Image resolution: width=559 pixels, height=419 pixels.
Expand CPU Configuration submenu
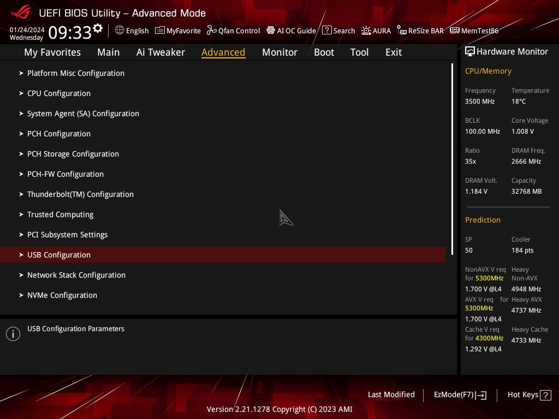tap(59, 93)
